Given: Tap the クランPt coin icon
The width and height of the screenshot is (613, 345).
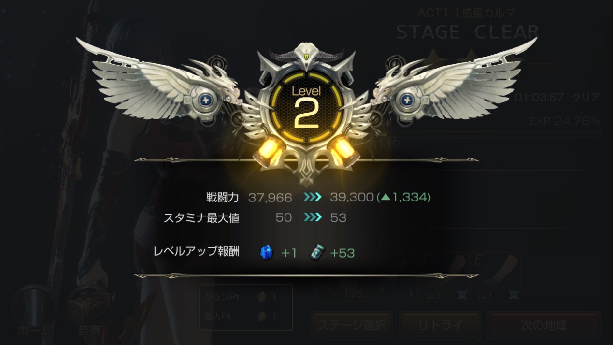Looking at the screenshot, I should pyautogui.click(x=260, y=297).
